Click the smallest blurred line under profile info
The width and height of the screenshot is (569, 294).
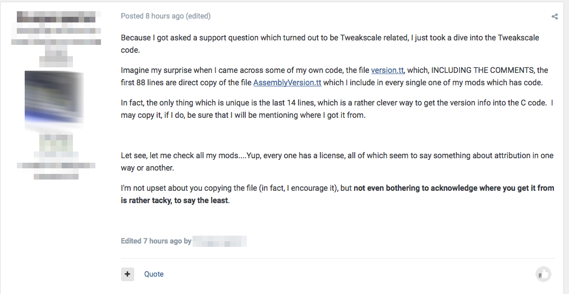pyautogui.click(x=56, y=176)
